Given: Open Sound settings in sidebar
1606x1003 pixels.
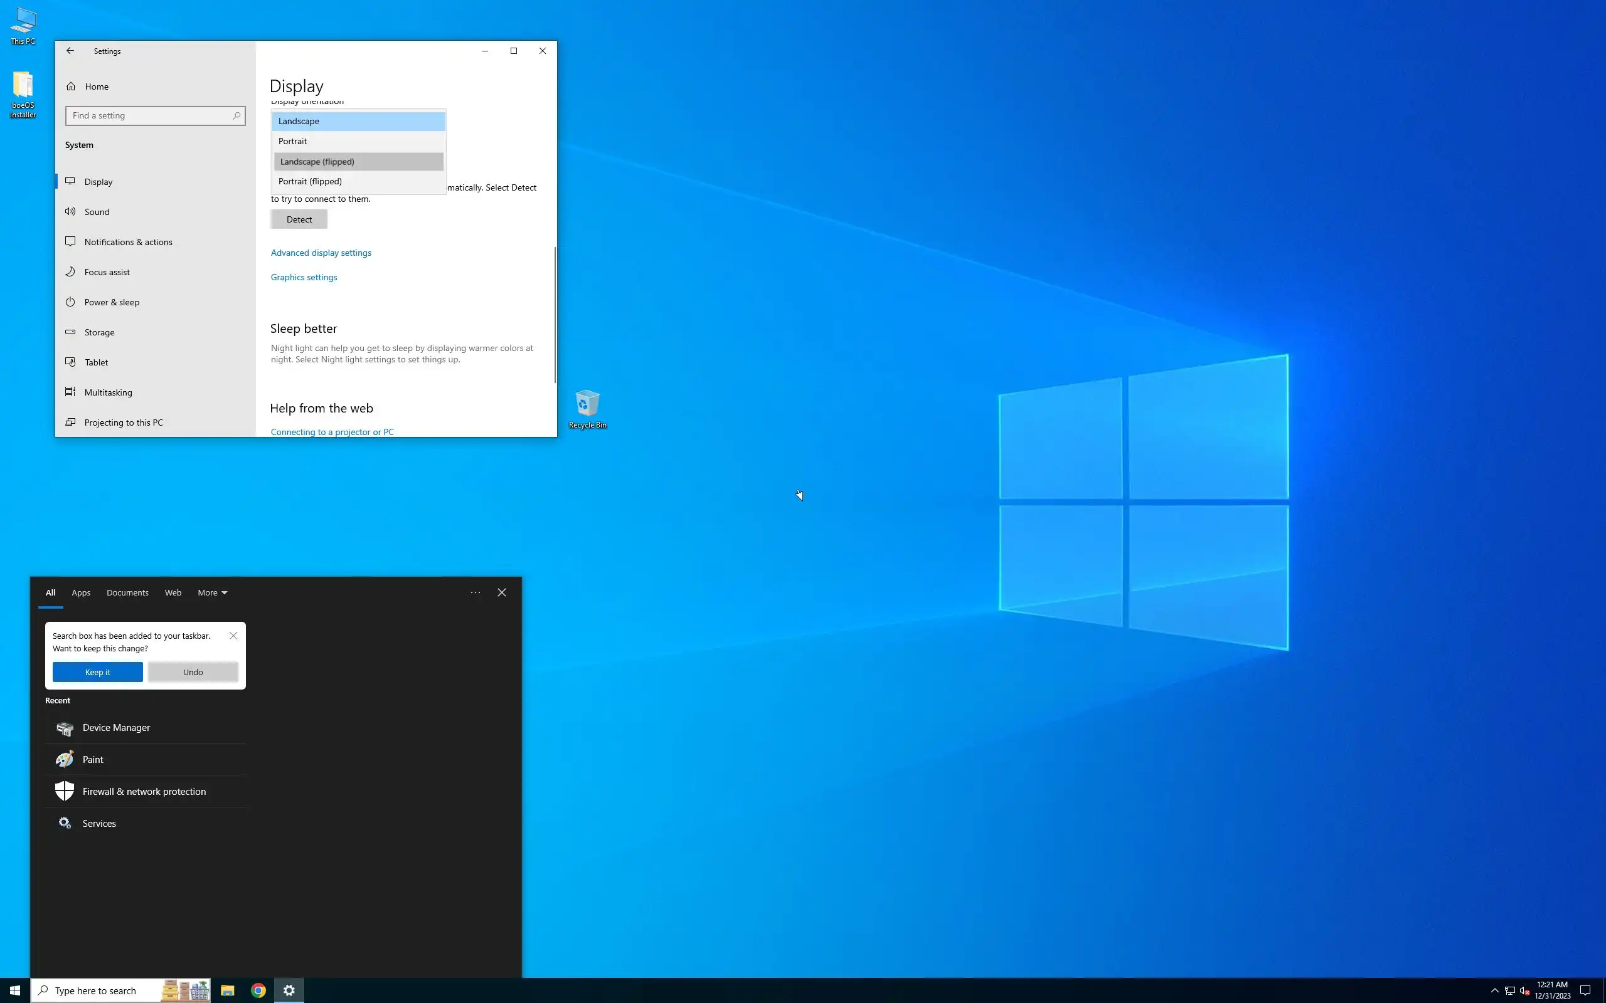Looking at the screenshot, I should 97,212.
